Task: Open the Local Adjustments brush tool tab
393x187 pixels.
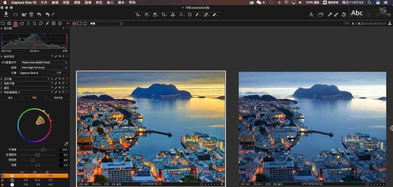Action: (47, 24)
